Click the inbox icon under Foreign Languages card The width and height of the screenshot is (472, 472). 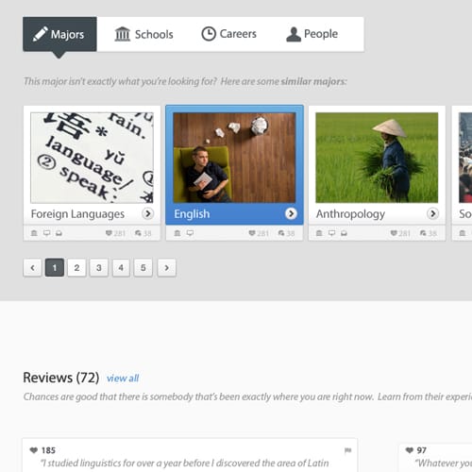pos(59,233)
